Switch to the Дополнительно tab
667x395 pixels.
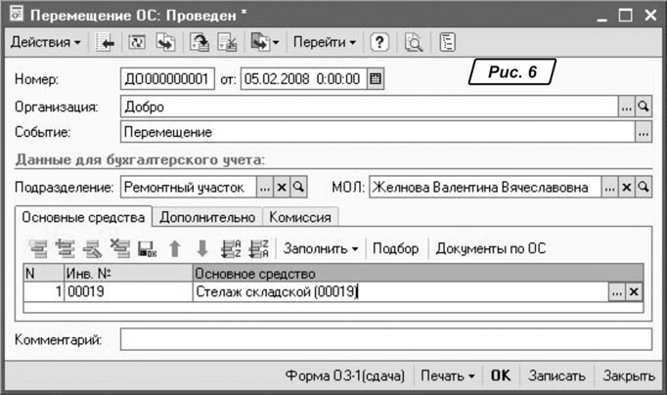(206, 217)
